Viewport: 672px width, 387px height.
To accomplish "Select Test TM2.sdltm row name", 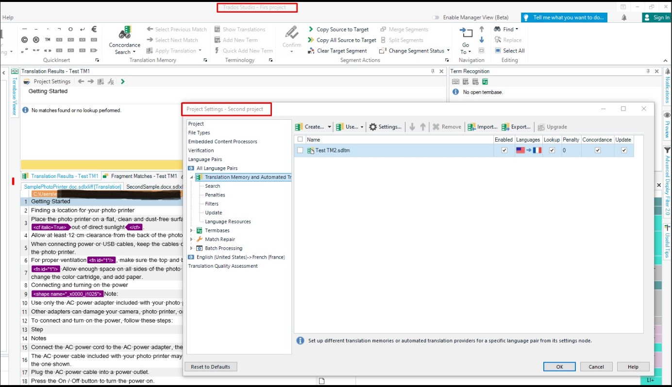I will (x=333, y=150).
